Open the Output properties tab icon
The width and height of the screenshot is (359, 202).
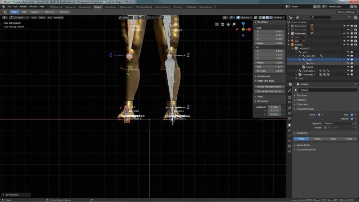point(289,103)
